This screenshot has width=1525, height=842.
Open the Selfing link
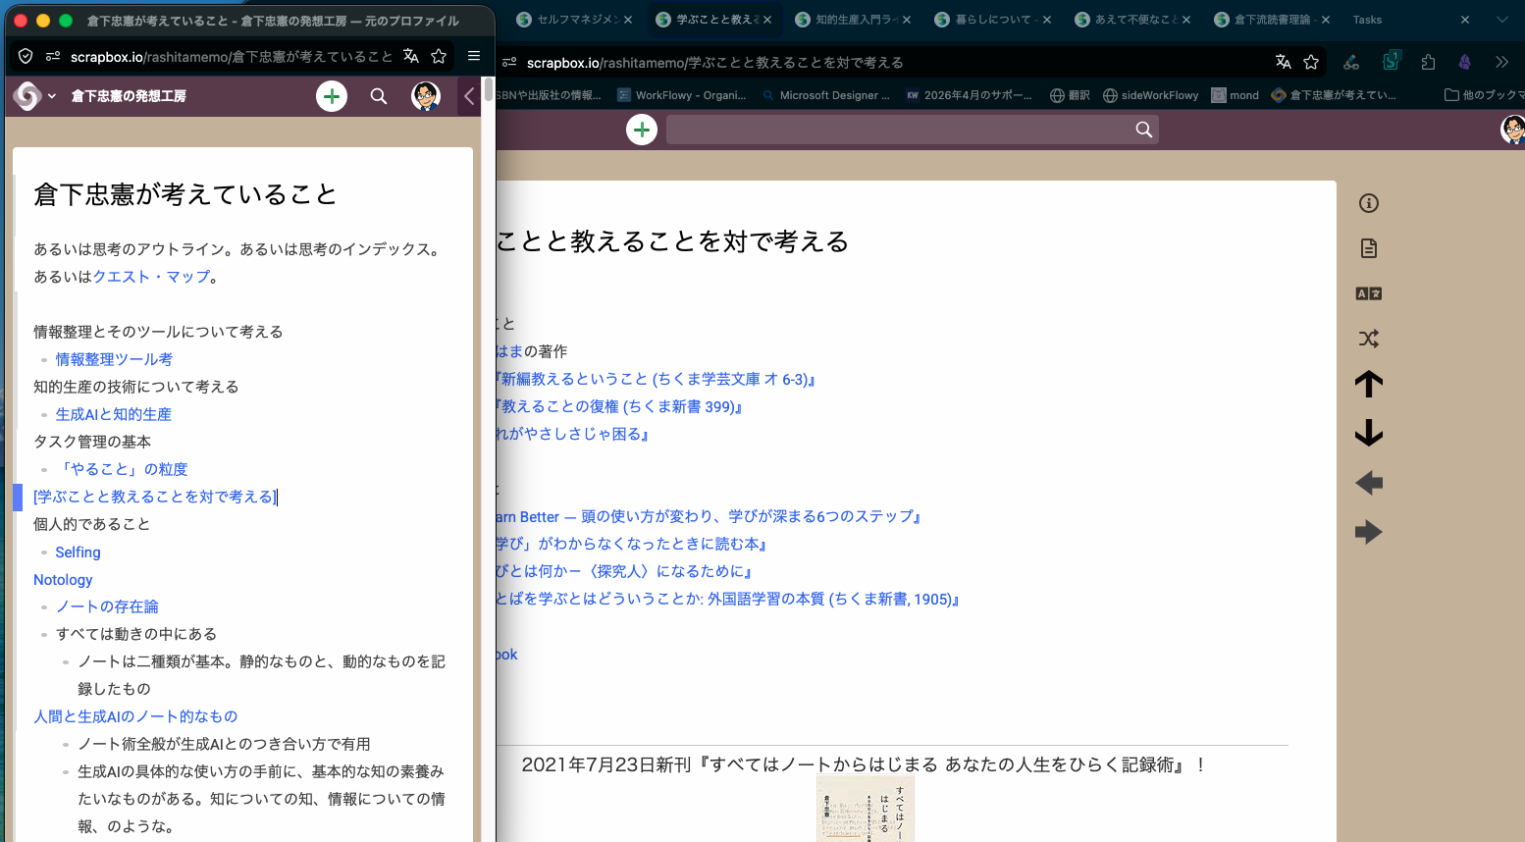pos(78,553)
